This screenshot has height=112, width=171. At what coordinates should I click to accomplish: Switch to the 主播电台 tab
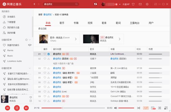(135, 23)
